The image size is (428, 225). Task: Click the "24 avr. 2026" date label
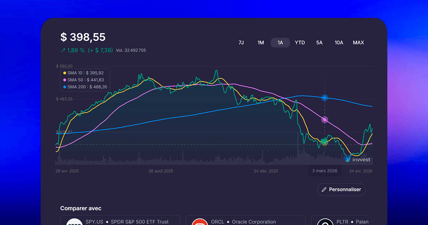coord(361,171)
